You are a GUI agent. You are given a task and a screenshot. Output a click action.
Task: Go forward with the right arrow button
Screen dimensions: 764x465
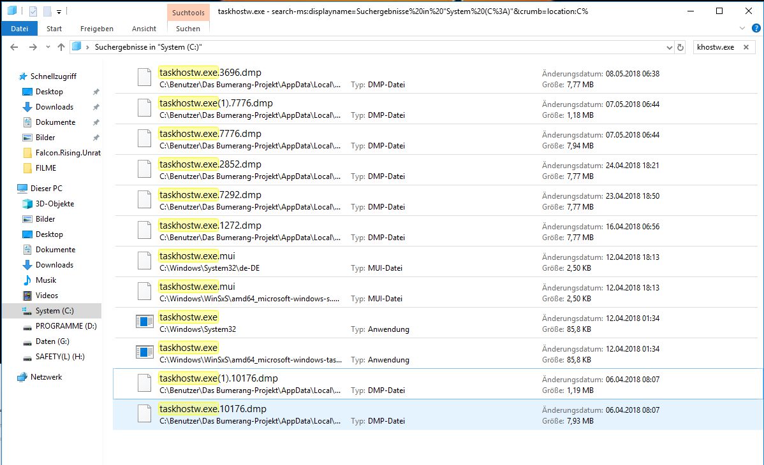33,47
